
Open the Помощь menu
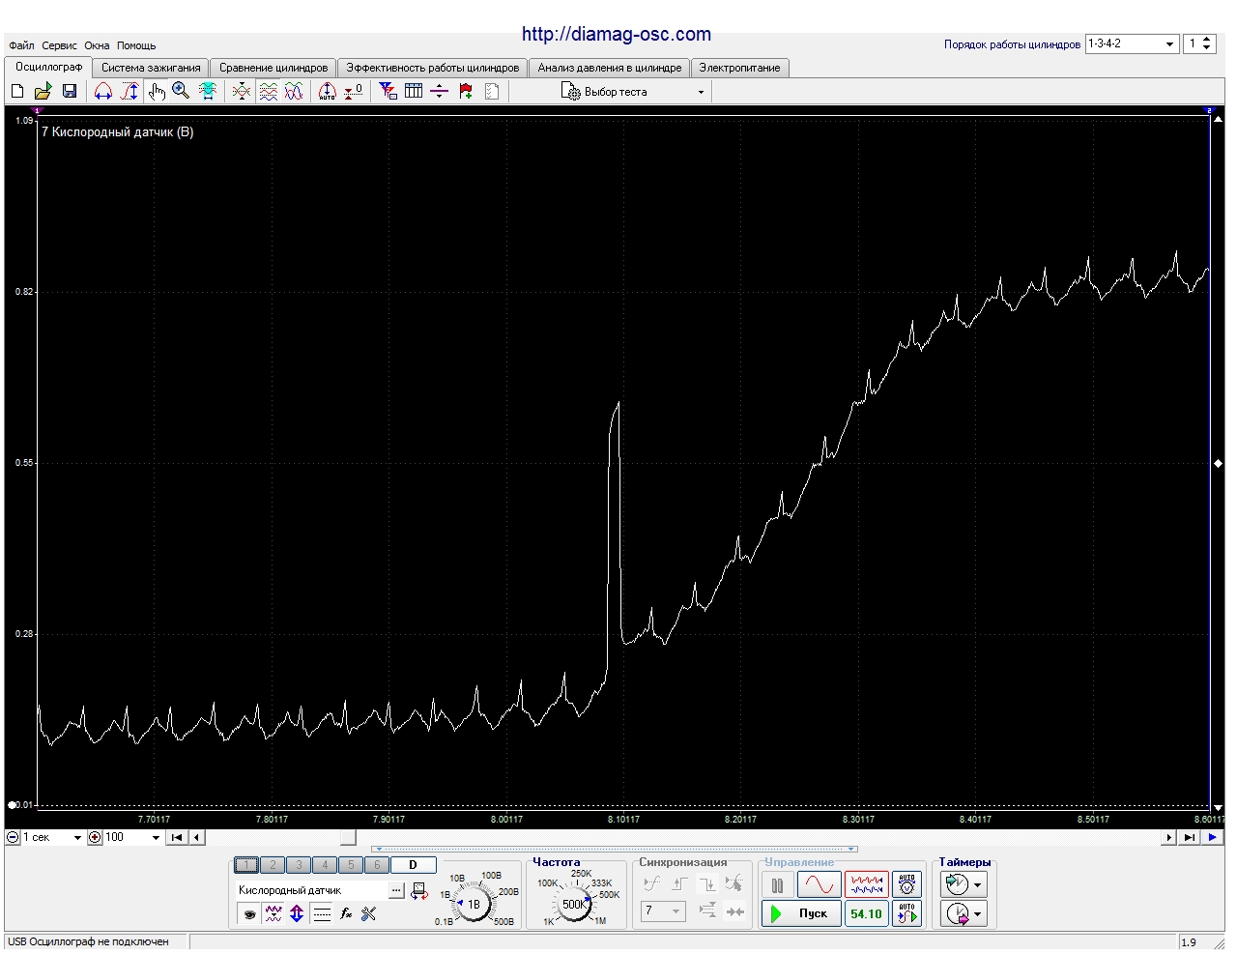(x=136, y=45)
